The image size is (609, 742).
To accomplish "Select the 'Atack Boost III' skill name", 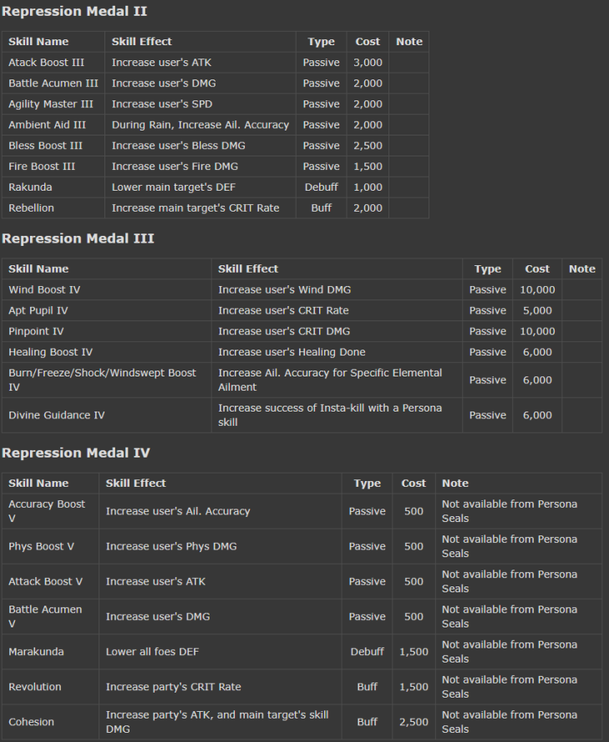I will click(46, 63).
